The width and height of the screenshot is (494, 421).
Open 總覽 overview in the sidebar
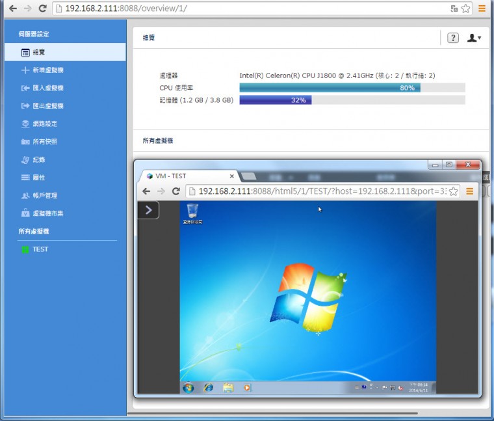[39, 52]
